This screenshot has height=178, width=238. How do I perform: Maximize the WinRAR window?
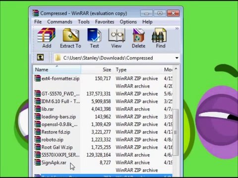click(x=160, y=13)
